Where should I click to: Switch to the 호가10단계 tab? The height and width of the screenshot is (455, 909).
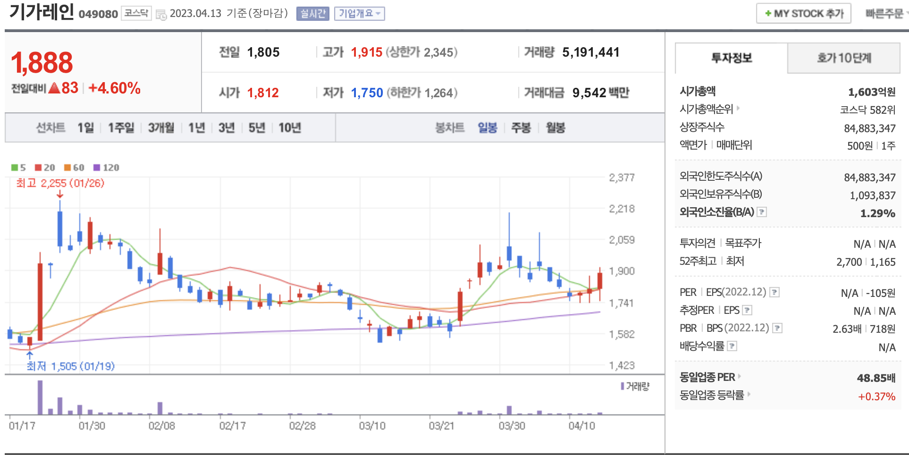(843, 58)
